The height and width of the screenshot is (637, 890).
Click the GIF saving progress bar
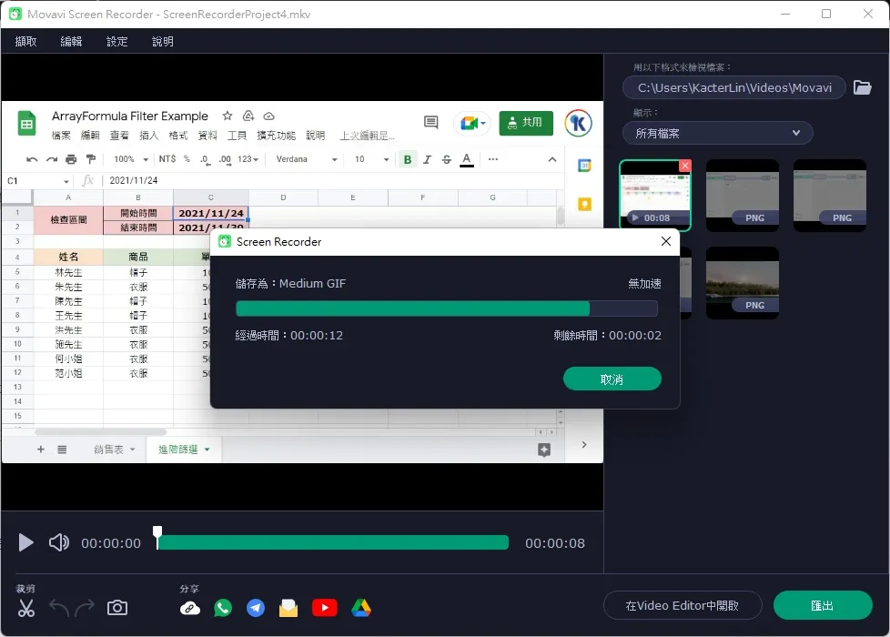[447, 308]
